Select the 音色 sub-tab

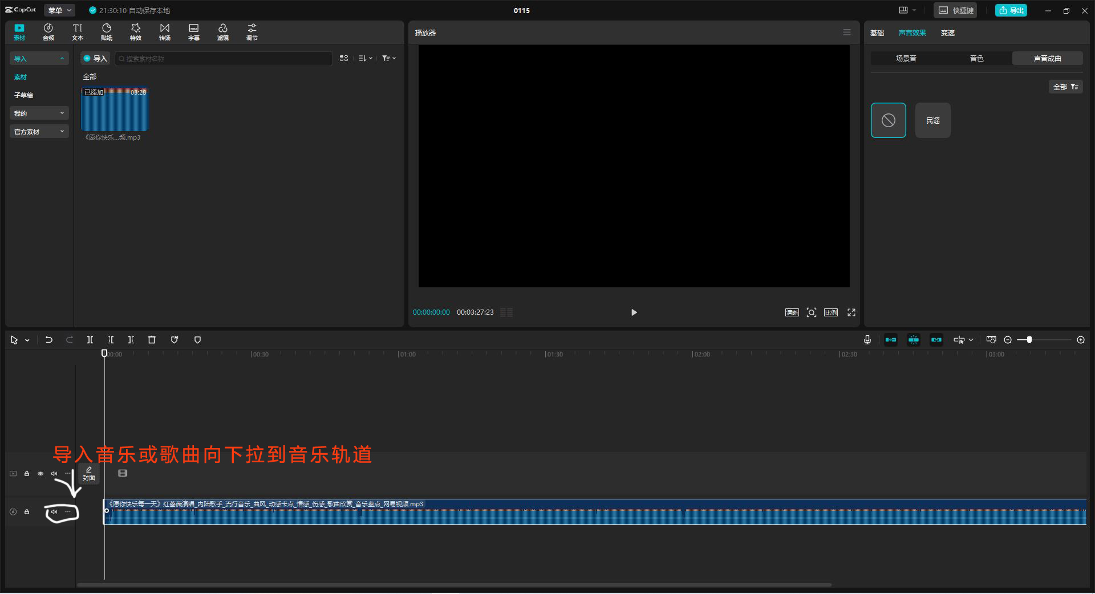977,58
